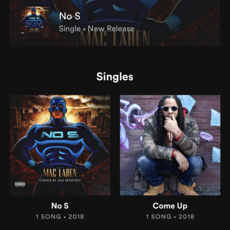Image resolution: width=230 pixels, height=230 pixels.
Task: Open the small No S new release thumbnail
Action: point(34,21)
